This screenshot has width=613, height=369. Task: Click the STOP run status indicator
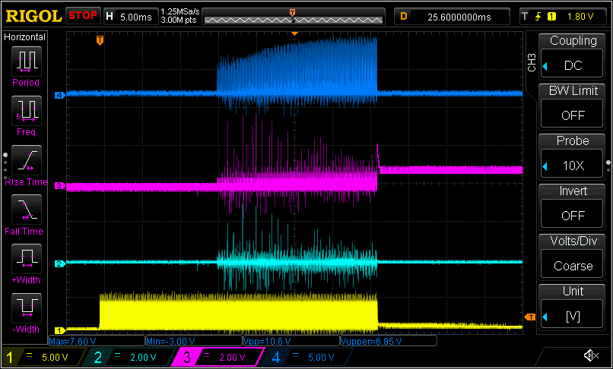tap(83, 15)
